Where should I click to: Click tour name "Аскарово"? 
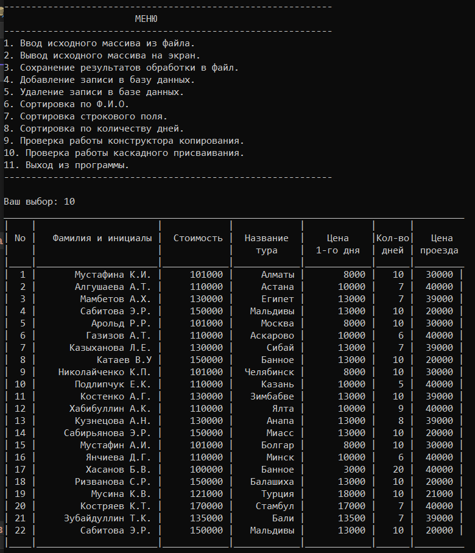pos(272,336)
